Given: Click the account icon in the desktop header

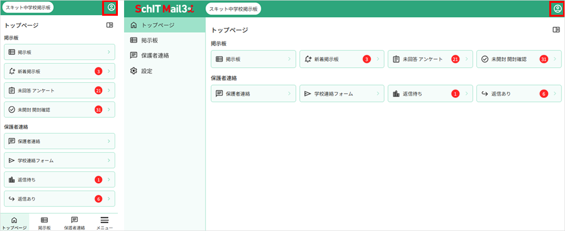Looking at the screenshot, I should tap(557, 9).
